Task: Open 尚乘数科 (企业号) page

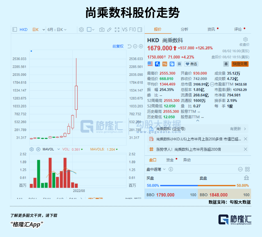Action: pyautogui.click(x=171, y=129)
